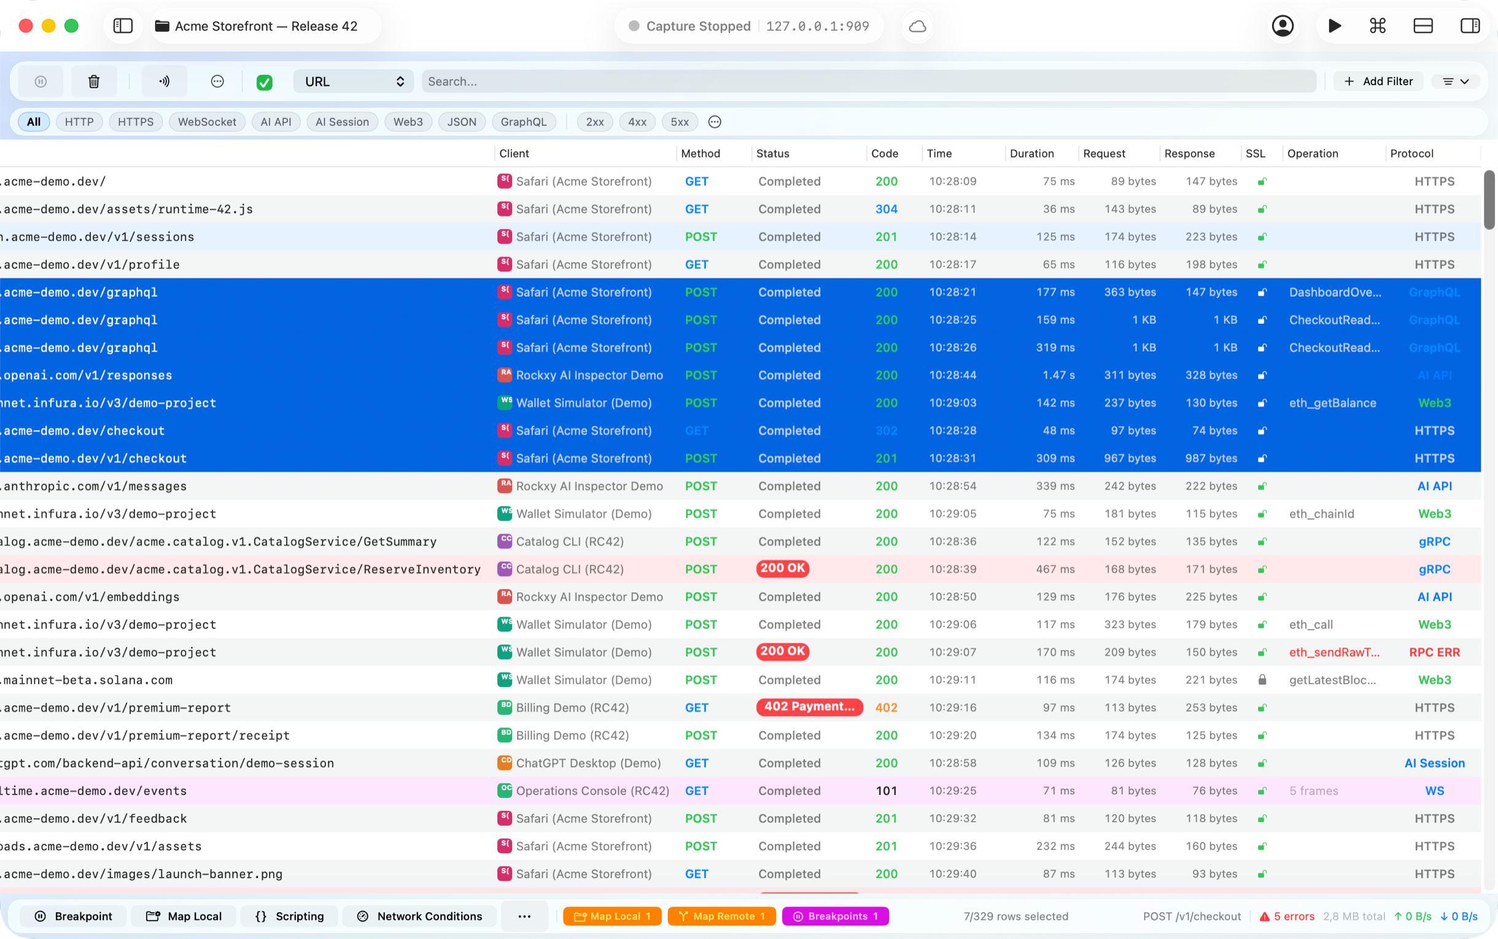Open the command shortcuts icon

click(x=1378, y=26)
